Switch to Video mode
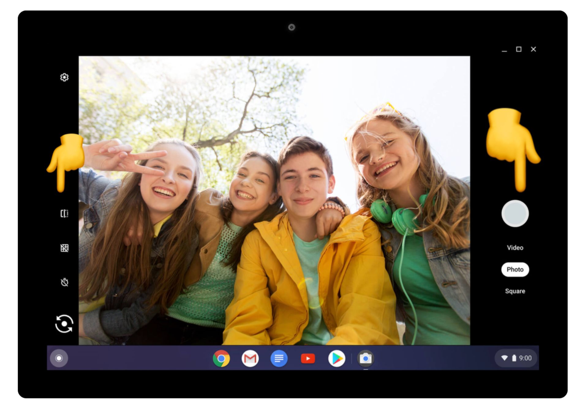 pyautogui.click(x=515, y=248)
